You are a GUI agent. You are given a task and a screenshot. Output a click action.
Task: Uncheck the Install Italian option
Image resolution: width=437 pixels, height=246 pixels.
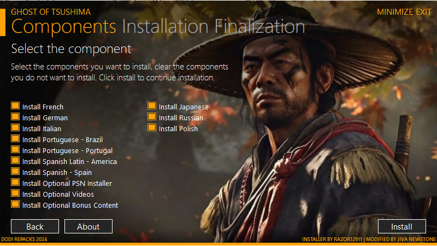[x=15, y=128]
